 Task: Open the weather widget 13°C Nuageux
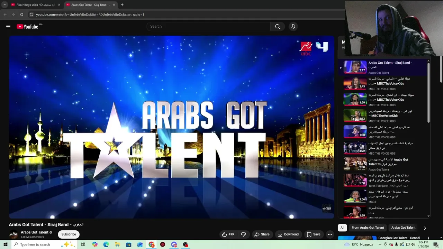pyautogui.click(x=359, y=245)
